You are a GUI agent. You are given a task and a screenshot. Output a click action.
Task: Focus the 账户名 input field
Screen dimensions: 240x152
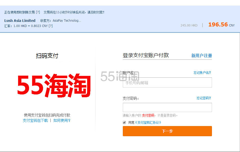coord(167,82)
